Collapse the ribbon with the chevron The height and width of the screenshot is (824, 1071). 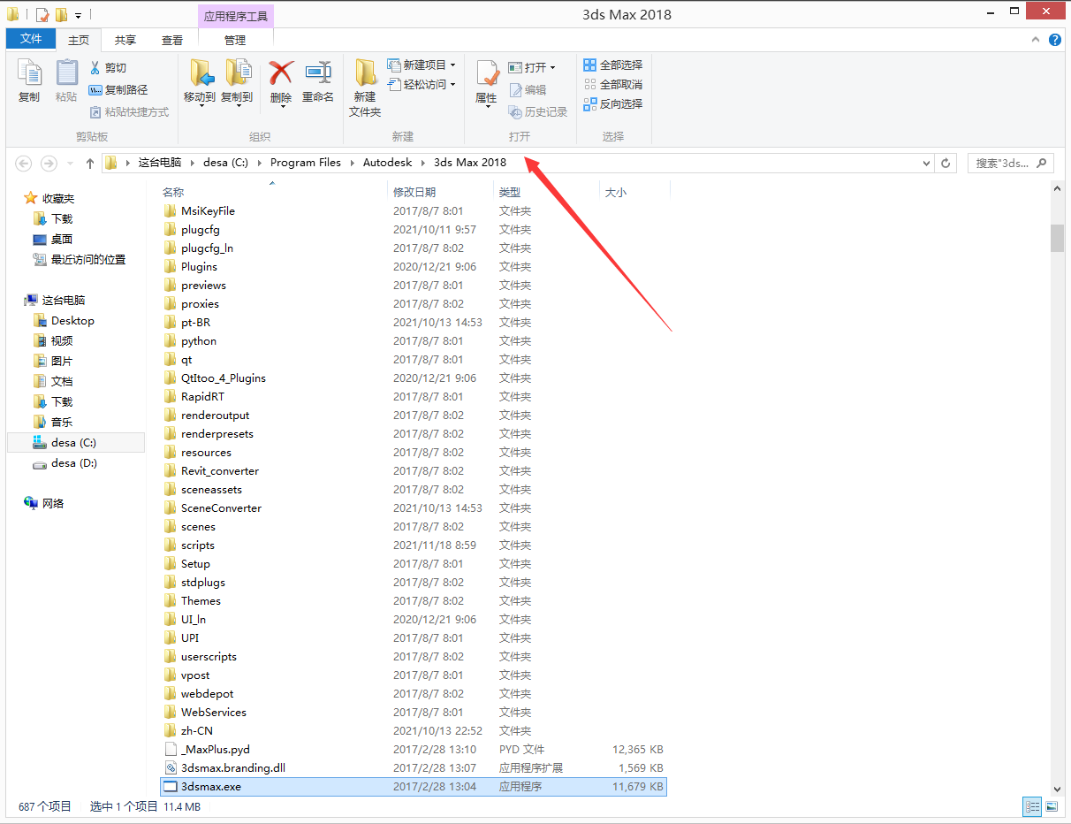pos(1037,40)
